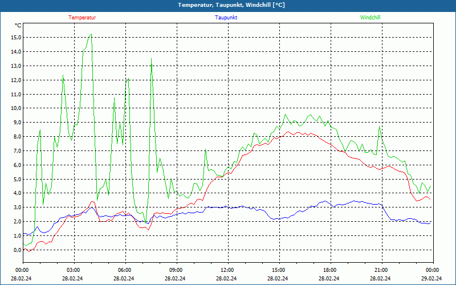Click the blue Taupunkt legend label
This screenshot has width=456, height=285.
[x=226, y=18]
